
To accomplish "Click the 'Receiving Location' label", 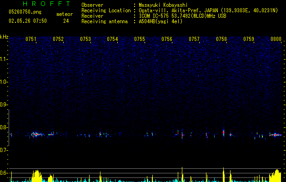I will pyautogui.click(x=106, y=10).
